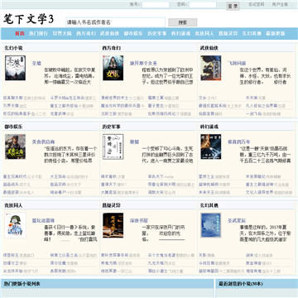Open the 校花的贴身高手 novel link
298x298 pixels.
pyautogui.click(x=17, y=113)
